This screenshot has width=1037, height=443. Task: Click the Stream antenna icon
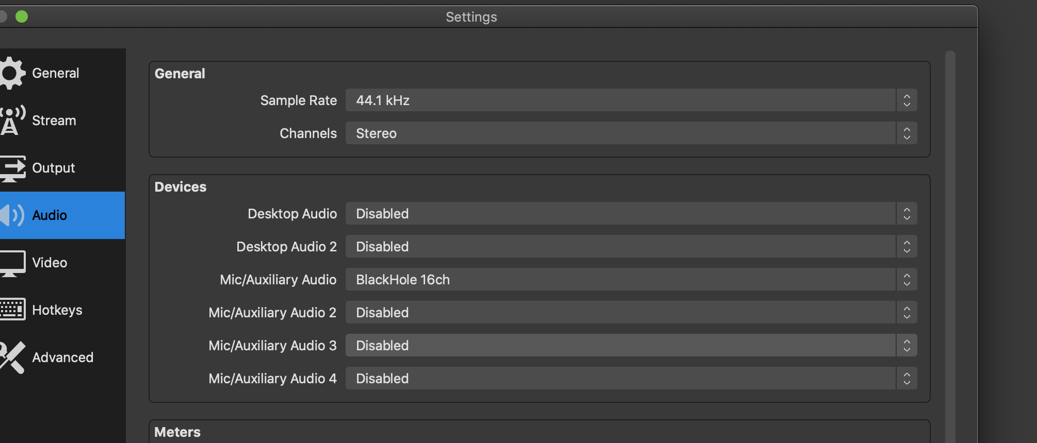12,121
